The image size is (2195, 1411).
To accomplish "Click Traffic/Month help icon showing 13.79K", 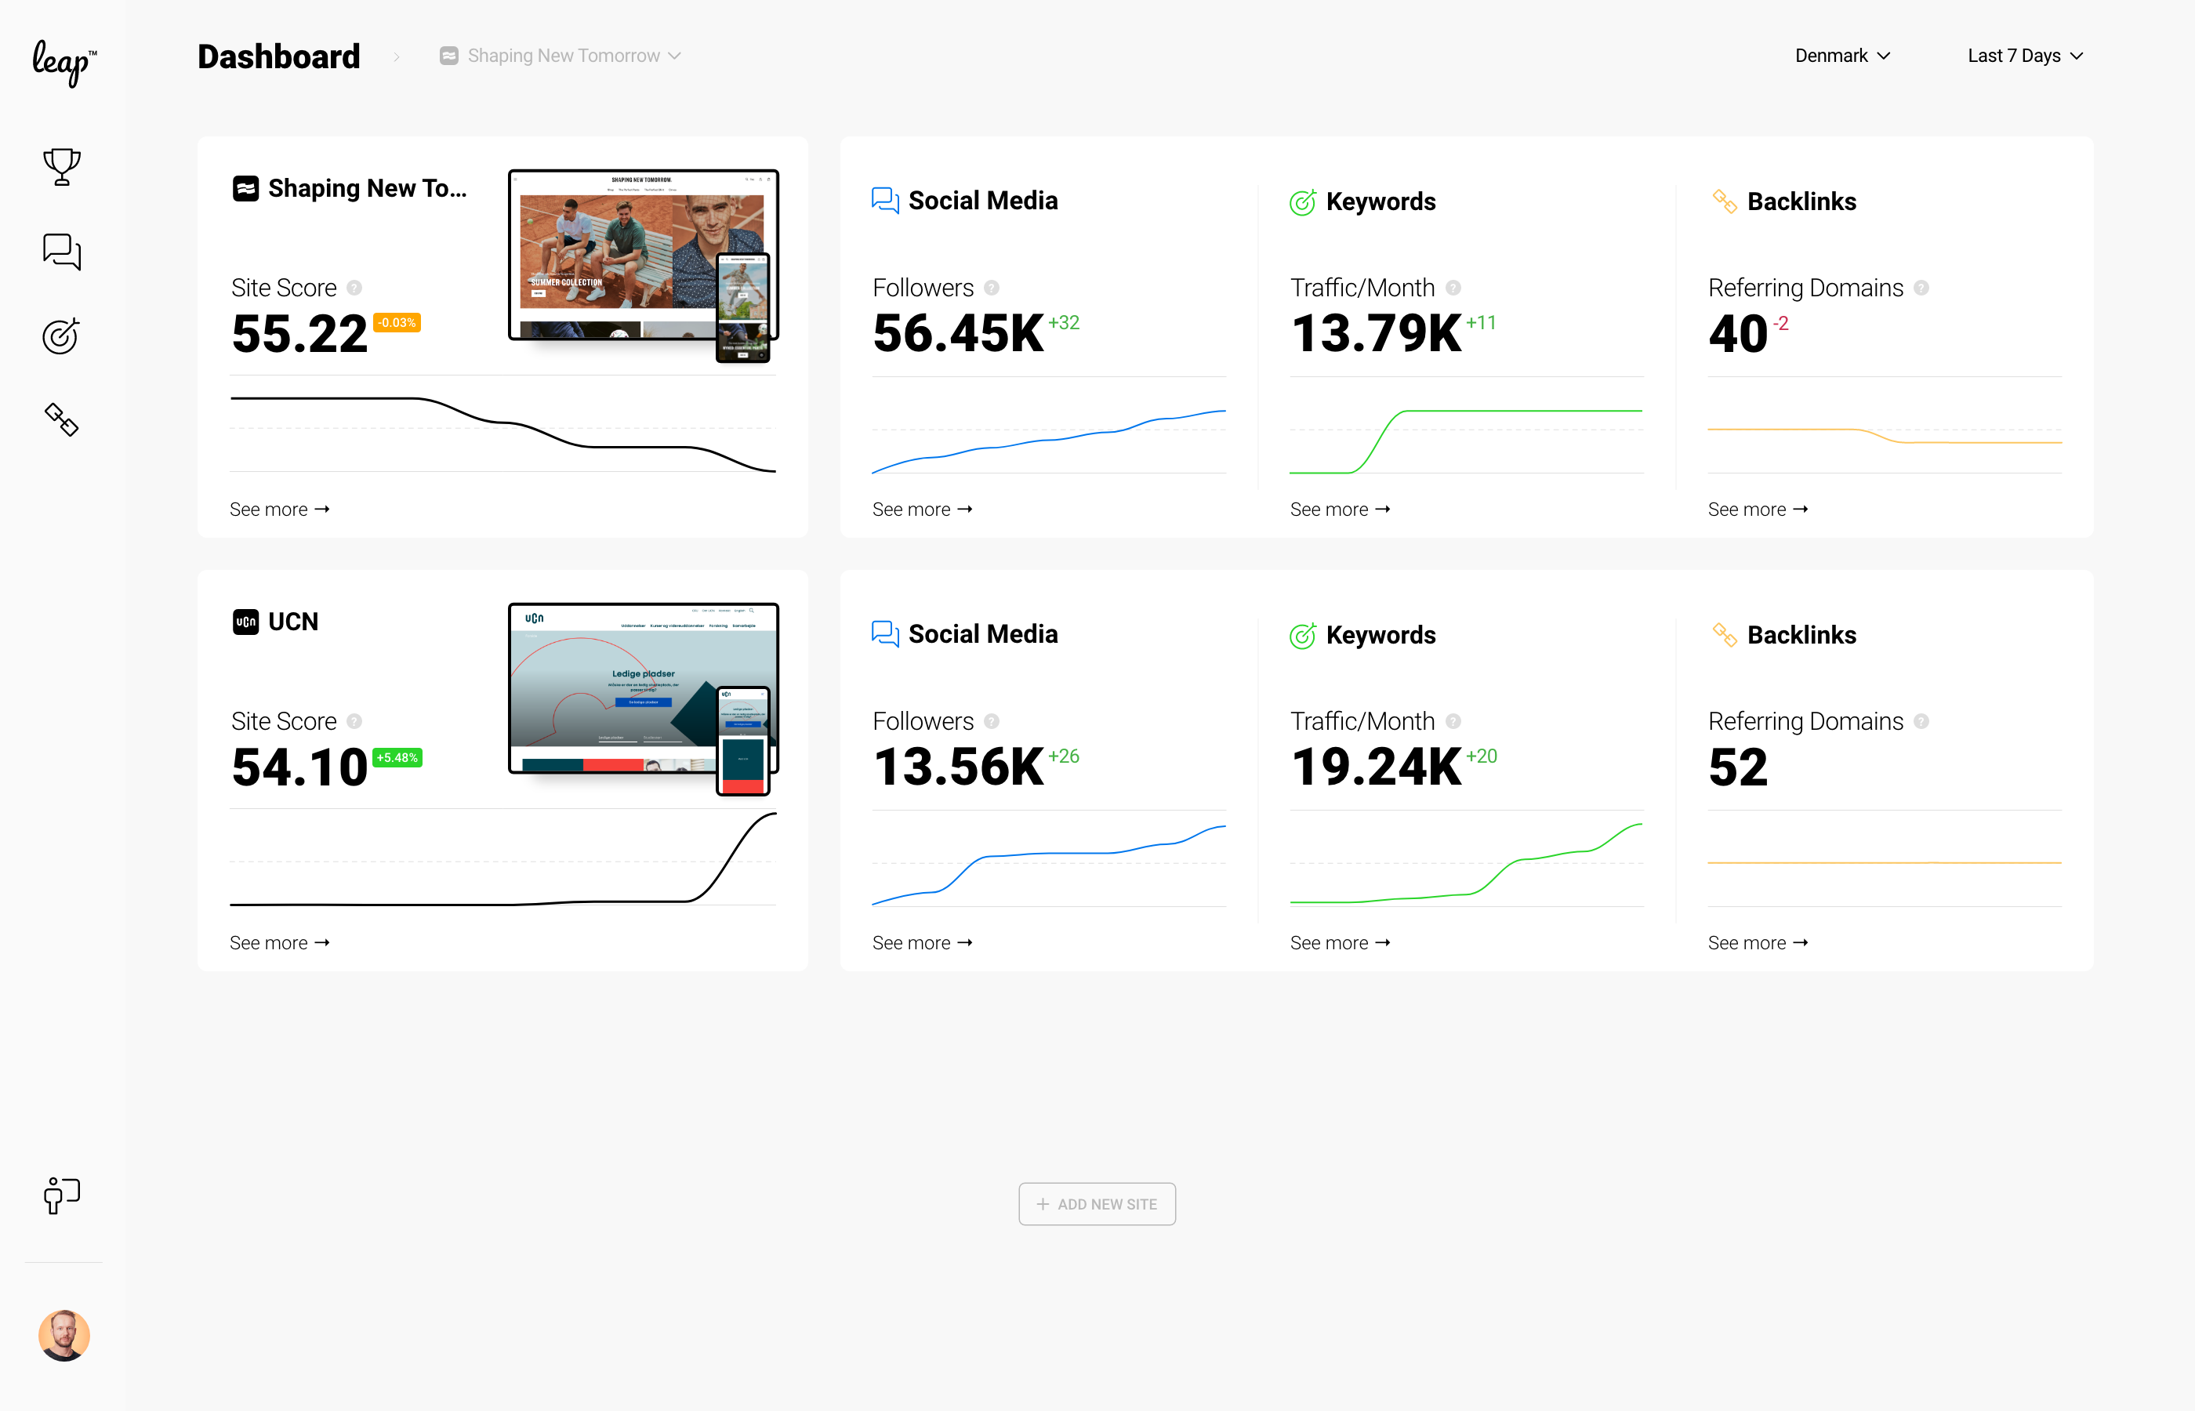I will pyautogui.click(x=1453, y=288).
